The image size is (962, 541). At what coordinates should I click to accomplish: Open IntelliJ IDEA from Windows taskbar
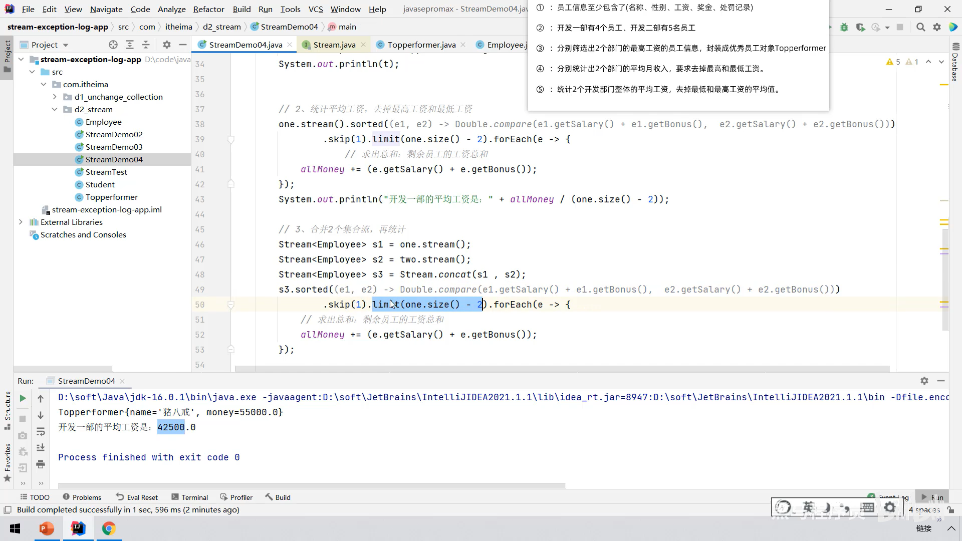[x=78, y=528]
